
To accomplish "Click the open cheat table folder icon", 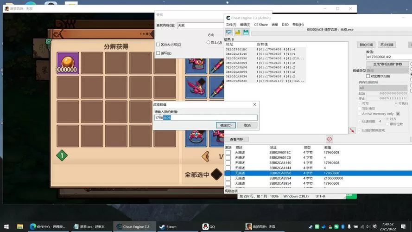I will (238, 32).
